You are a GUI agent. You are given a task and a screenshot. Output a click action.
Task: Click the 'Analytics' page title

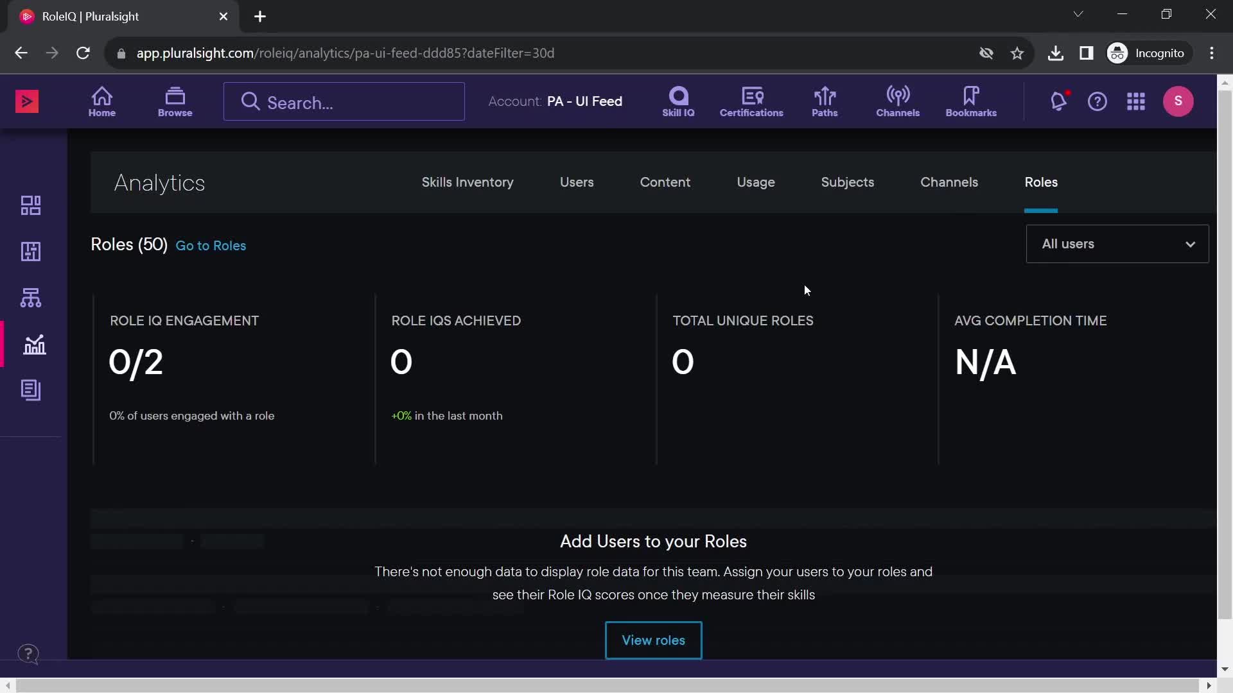[159, 184]
